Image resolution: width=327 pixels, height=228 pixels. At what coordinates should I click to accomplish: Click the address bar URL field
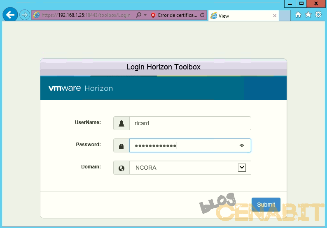[86, 15]
